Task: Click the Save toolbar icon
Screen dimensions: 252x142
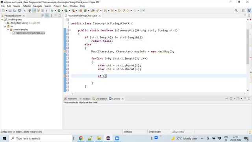Action: click(10, 11)
